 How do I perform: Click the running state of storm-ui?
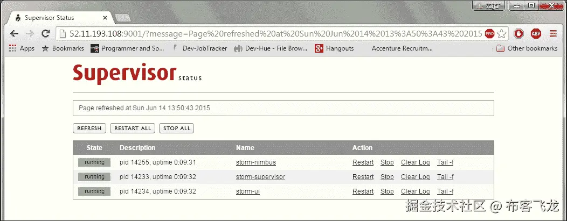pyautogui.click(x=94, y=191)
